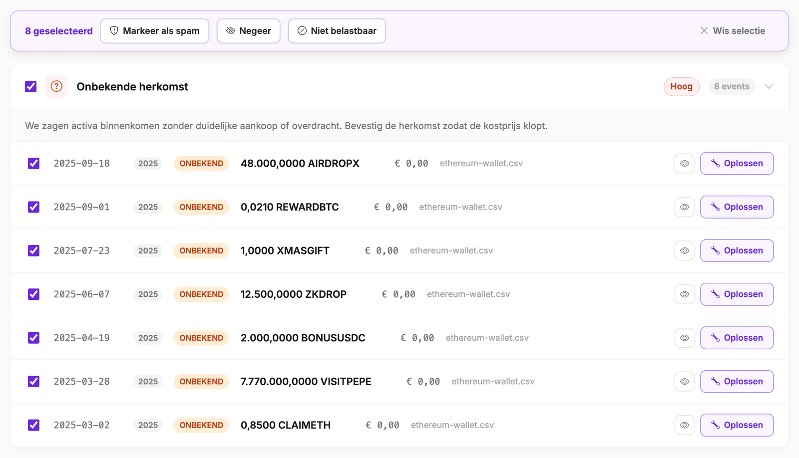
Task: Resolve ZKDROP via its Oplossen button
Action: tap(737, 294)
